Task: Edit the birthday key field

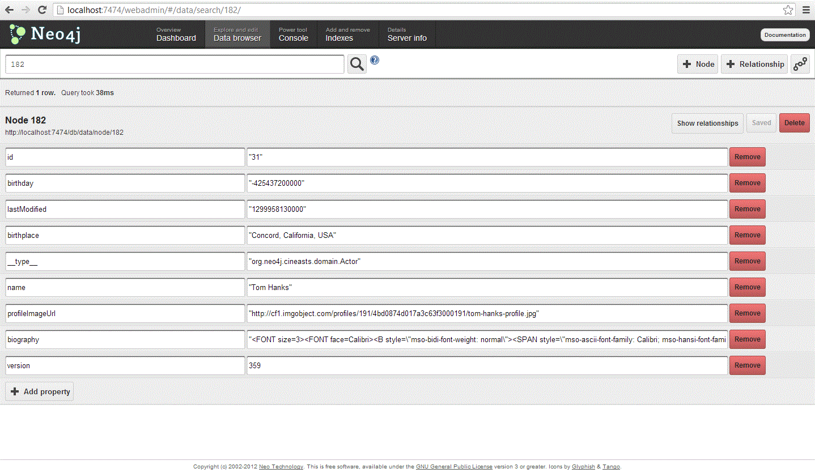Action: (125, 183)
